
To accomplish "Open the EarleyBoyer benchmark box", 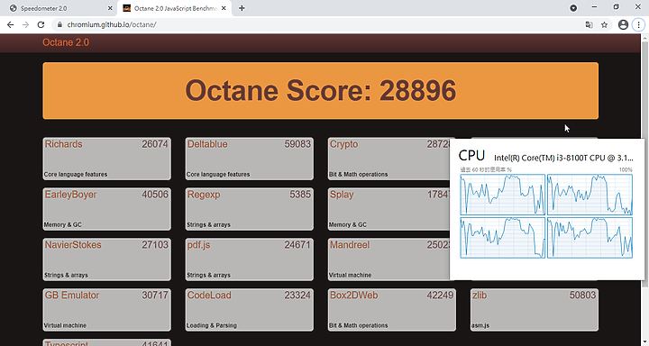I will pos(106,209).
